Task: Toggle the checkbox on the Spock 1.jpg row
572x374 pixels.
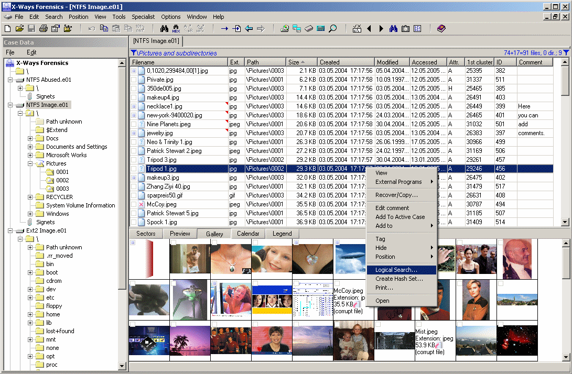Action: pyautogui.click(x=133, y=223)
